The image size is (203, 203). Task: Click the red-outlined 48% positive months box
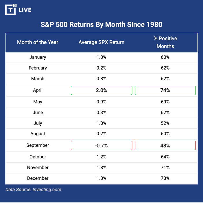coord(165,146)
